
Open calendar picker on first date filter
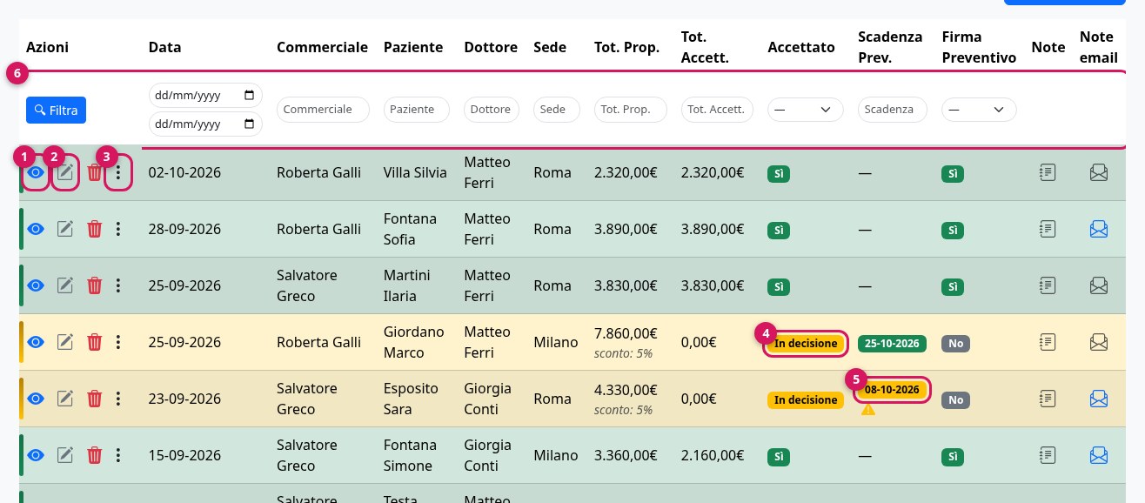pyautogui.click(x=249, y=95)
